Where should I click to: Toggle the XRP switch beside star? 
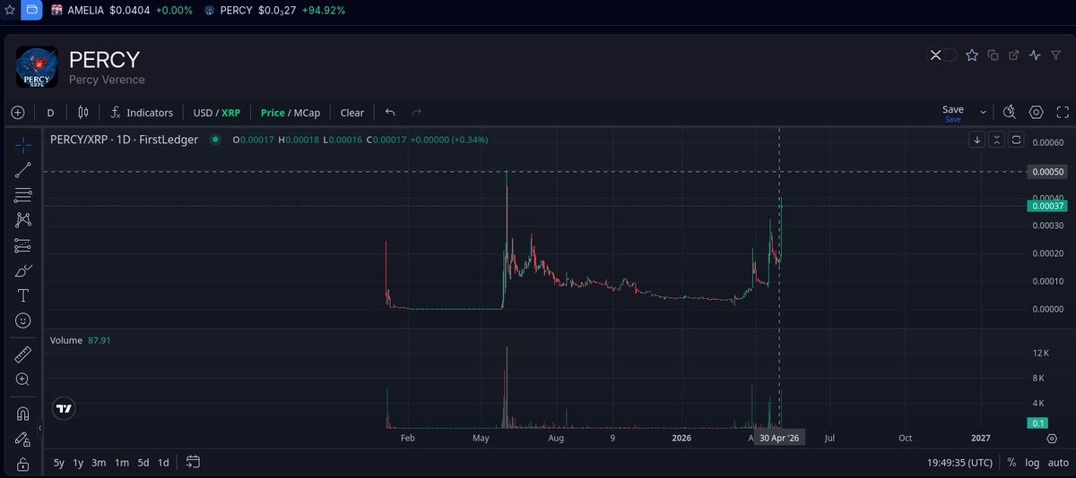[x=942, y=55]
